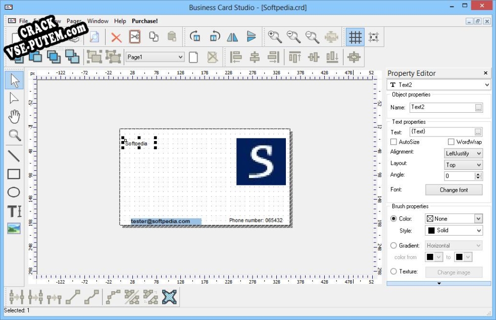Click the ellipsis button beside Name field
Viewport: 496px width, 320px height.
coord(478,108)
